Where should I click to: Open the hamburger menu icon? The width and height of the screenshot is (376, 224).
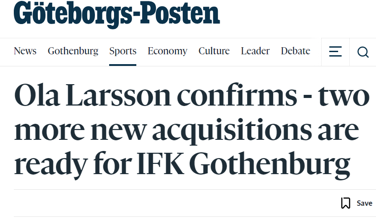point(335,52)
